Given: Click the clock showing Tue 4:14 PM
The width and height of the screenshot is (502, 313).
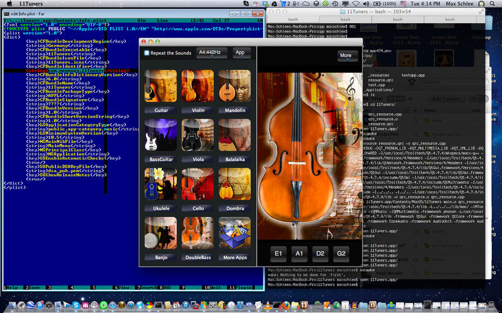Looking at the screenshot, I should click(425, 4).
